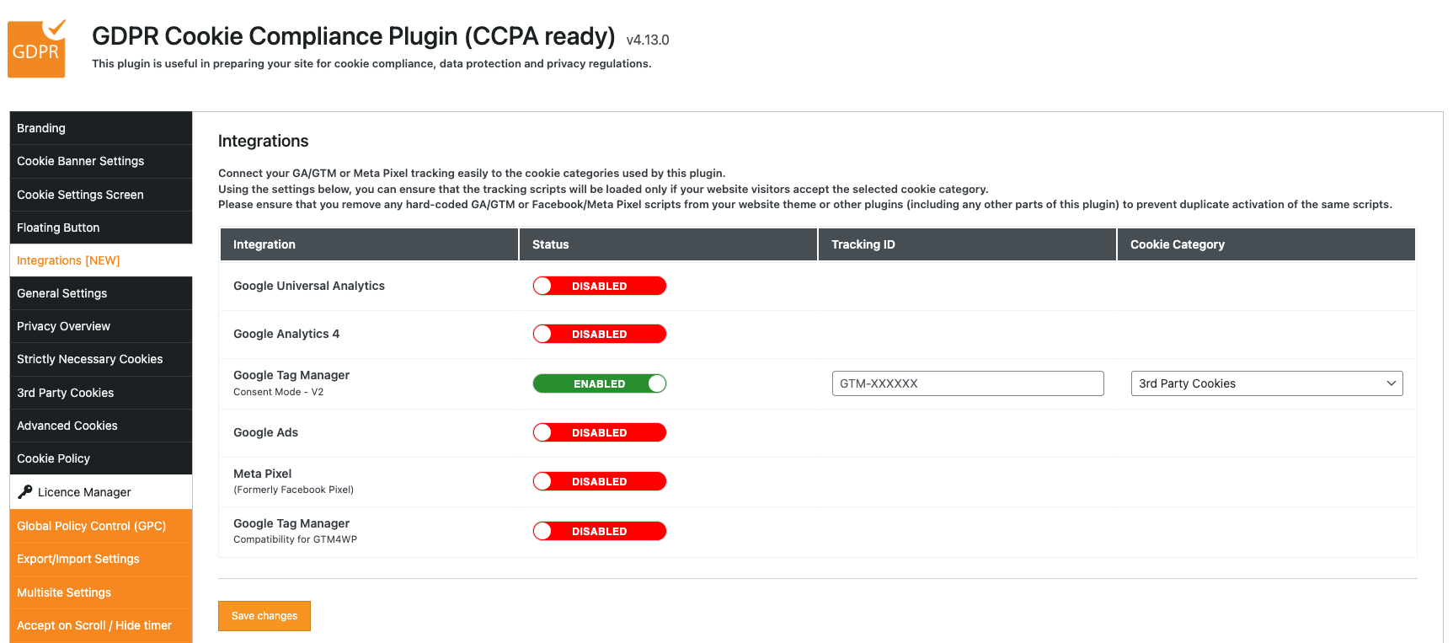Open the 3rd Party Cookies category dropdown
The width and height of the screenshot is (1453, 643).
pyautogui.click(x=1267, y=383)
